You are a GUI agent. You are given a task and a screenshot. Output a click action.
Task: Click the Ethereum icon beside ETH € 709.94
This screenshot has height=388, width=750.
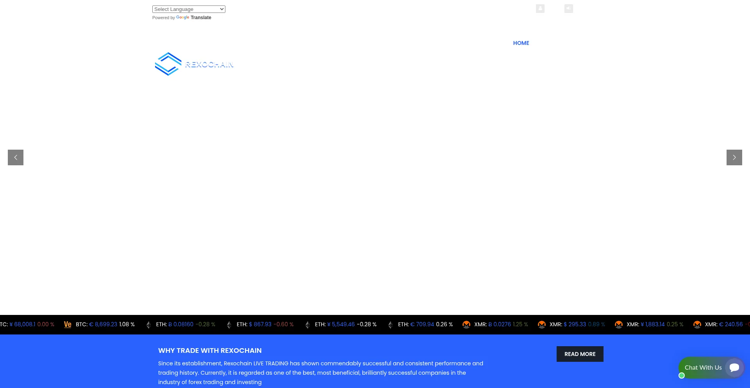click(x=390, y=325)
